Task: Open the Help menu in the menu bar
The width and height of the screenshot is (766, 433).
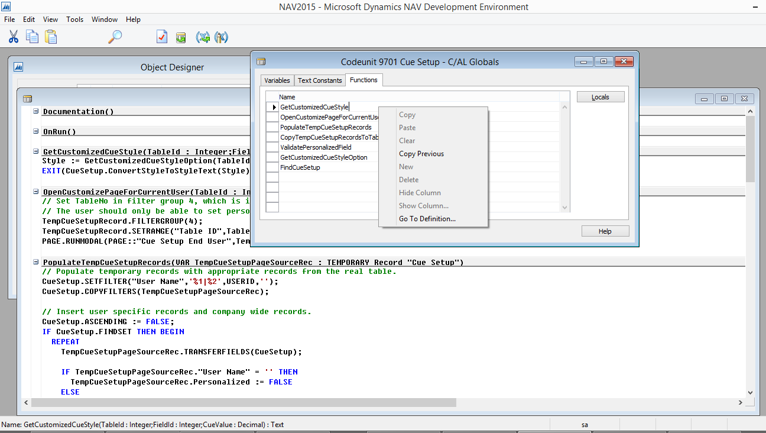Action: [134, 20]
